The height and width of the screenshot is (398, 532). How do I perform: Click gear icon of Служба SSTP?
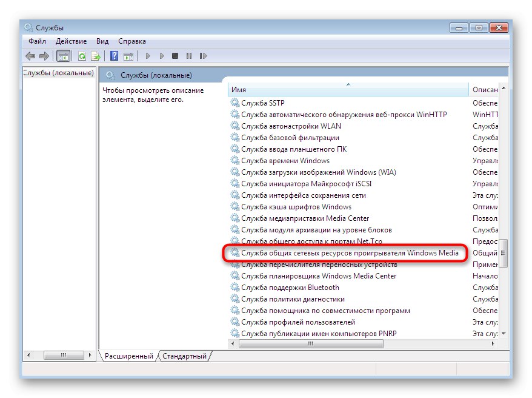(234, 103)
